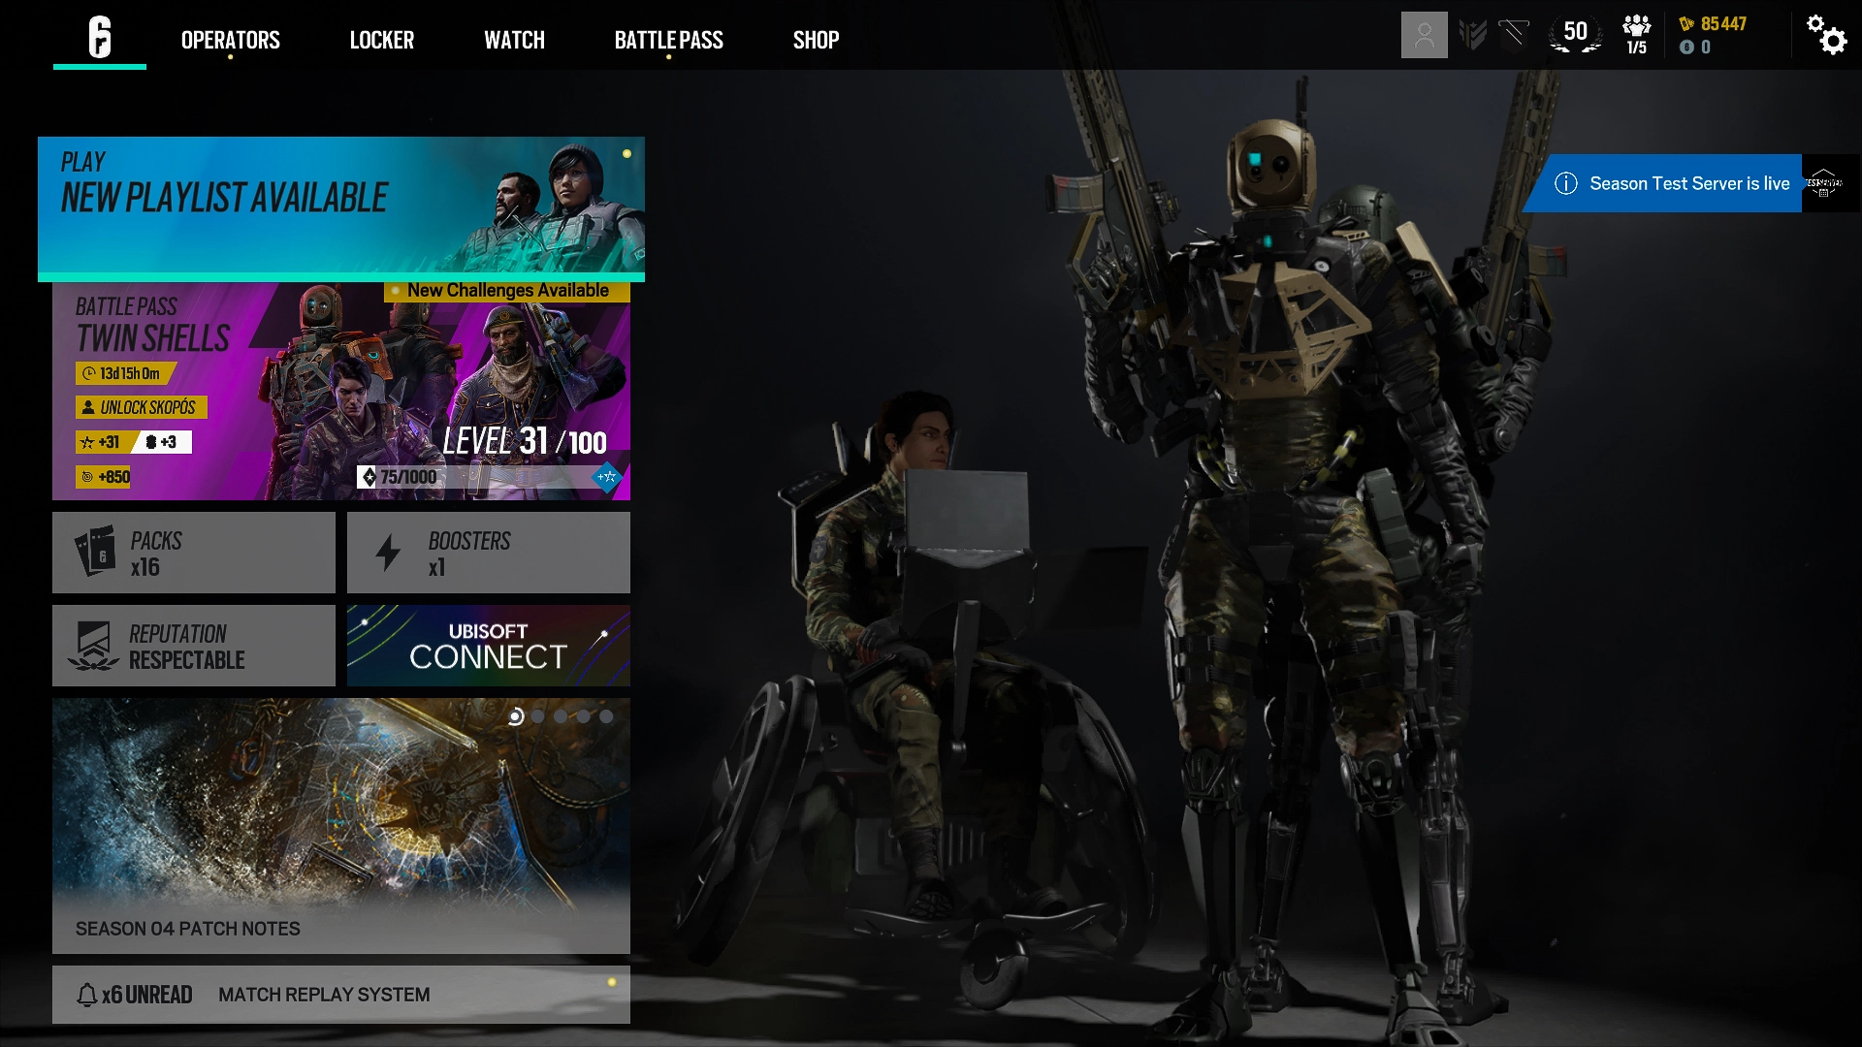The height and width of the screenshot is (1047, 1862).
Task: Open Boosters x1 tile
Action: (x=488, y=553)
